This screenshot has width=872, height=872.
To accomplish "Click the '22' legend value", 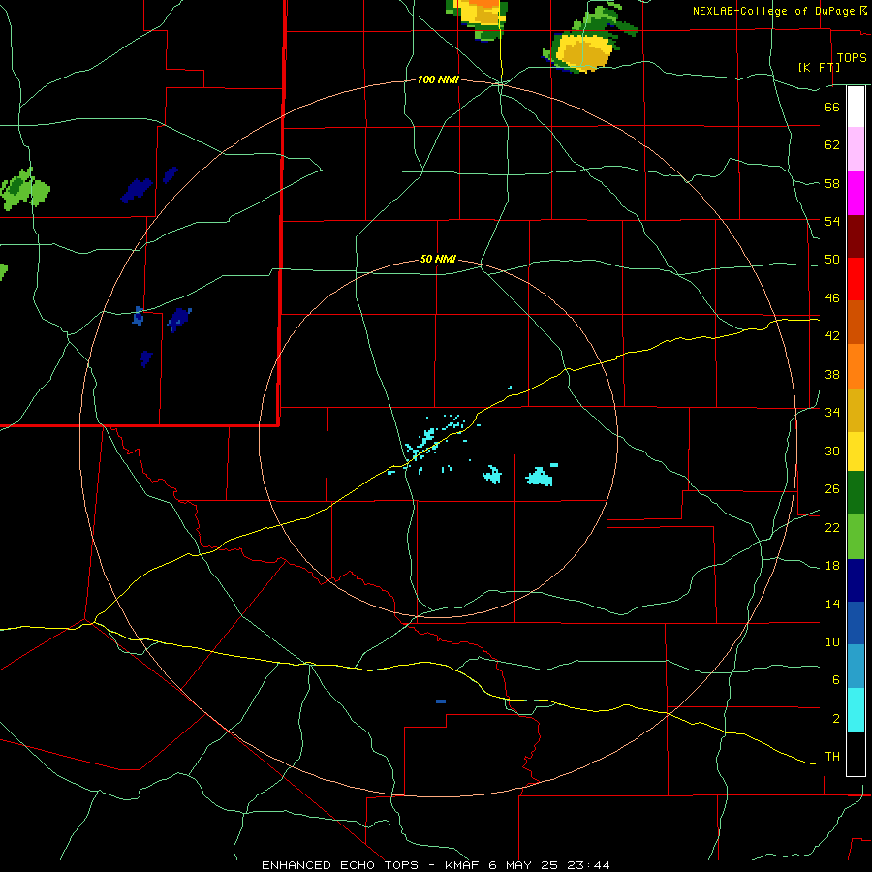I will pyautogui.click(x=832, y=528).
